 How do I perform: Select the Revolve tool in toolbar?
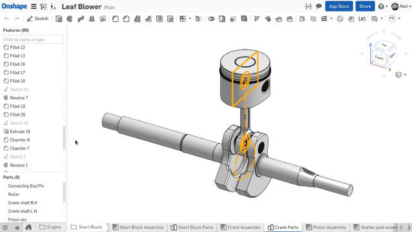tap(70, 19)
